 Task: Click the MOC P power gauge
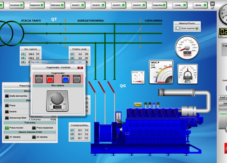161,72
